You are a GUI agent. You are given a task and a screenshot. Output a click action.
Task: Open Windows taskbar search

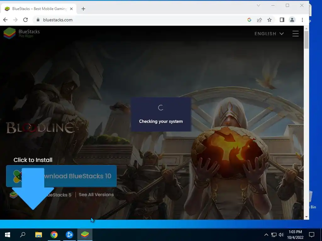pos(23,235)
